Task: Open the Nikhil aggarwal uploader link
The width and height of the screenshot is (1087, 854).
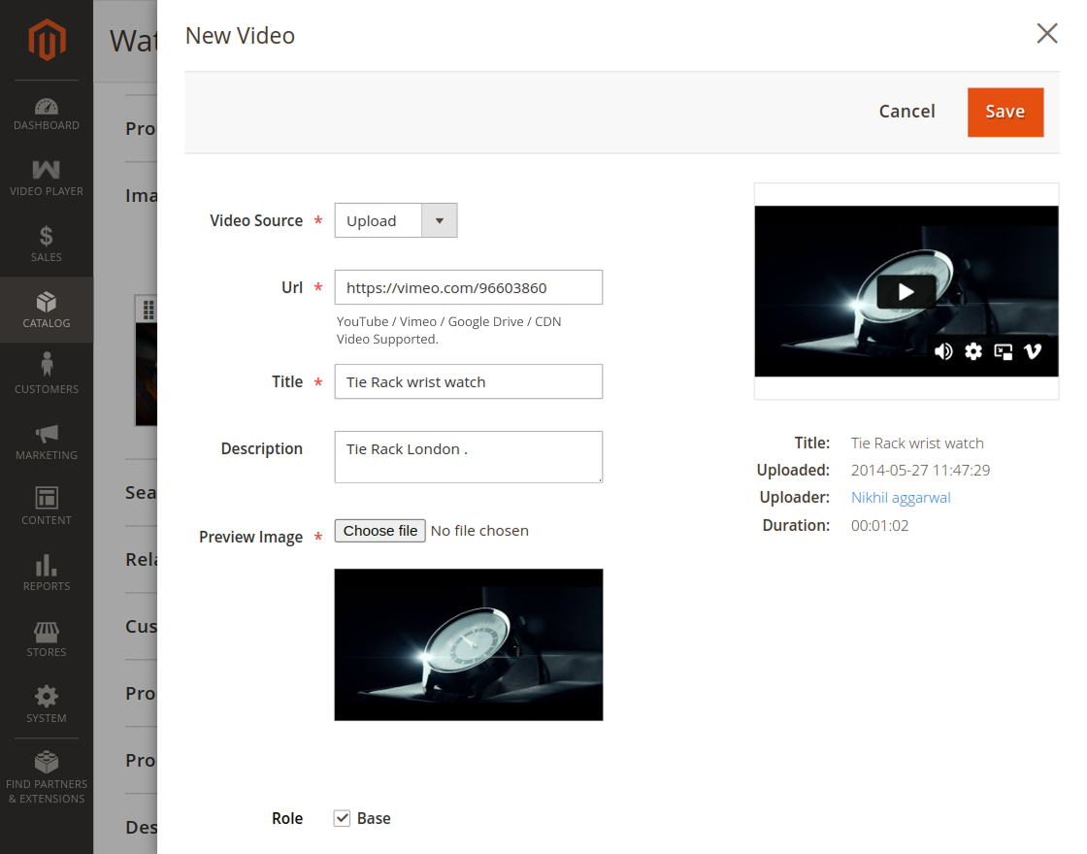Action: click(x=901, y=497)
